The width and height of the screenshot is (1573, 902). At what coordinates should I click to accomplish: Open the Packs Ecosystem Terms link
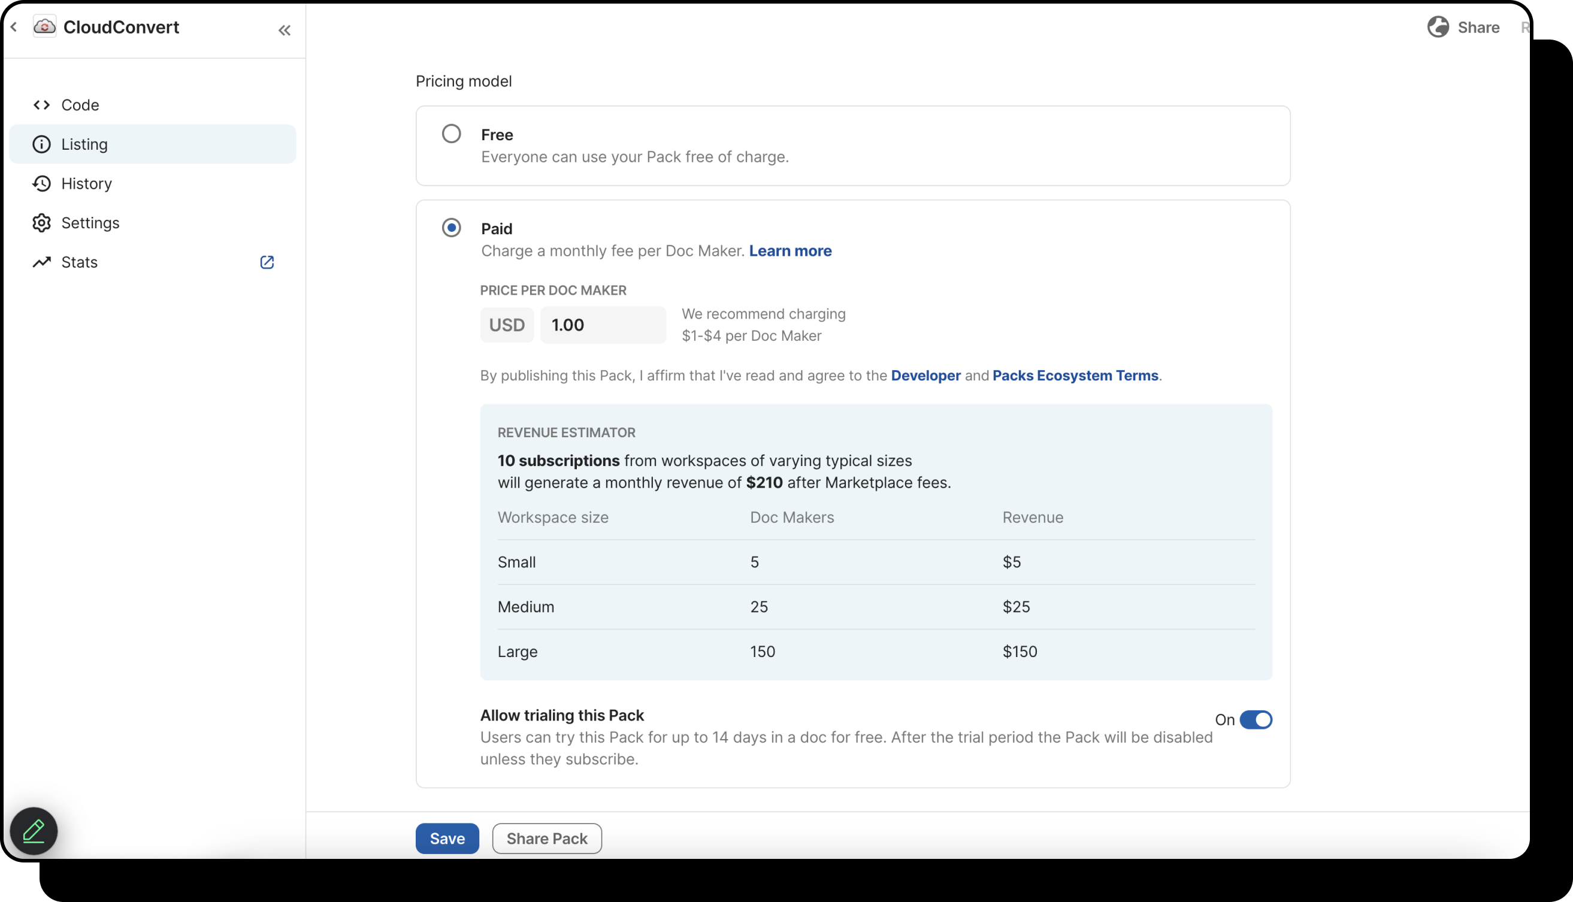click(x=1075, y=376)
